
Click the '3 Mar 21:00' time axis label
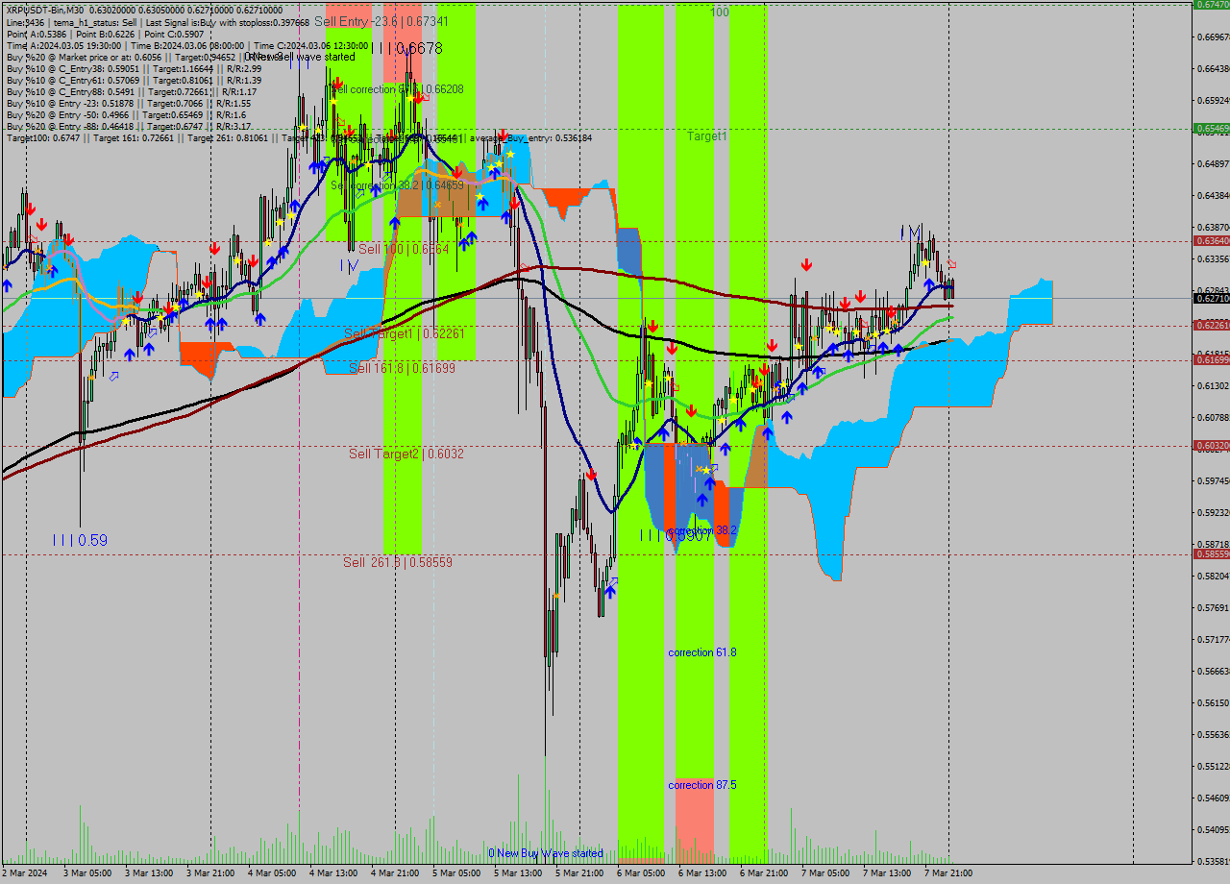point(210,873)
